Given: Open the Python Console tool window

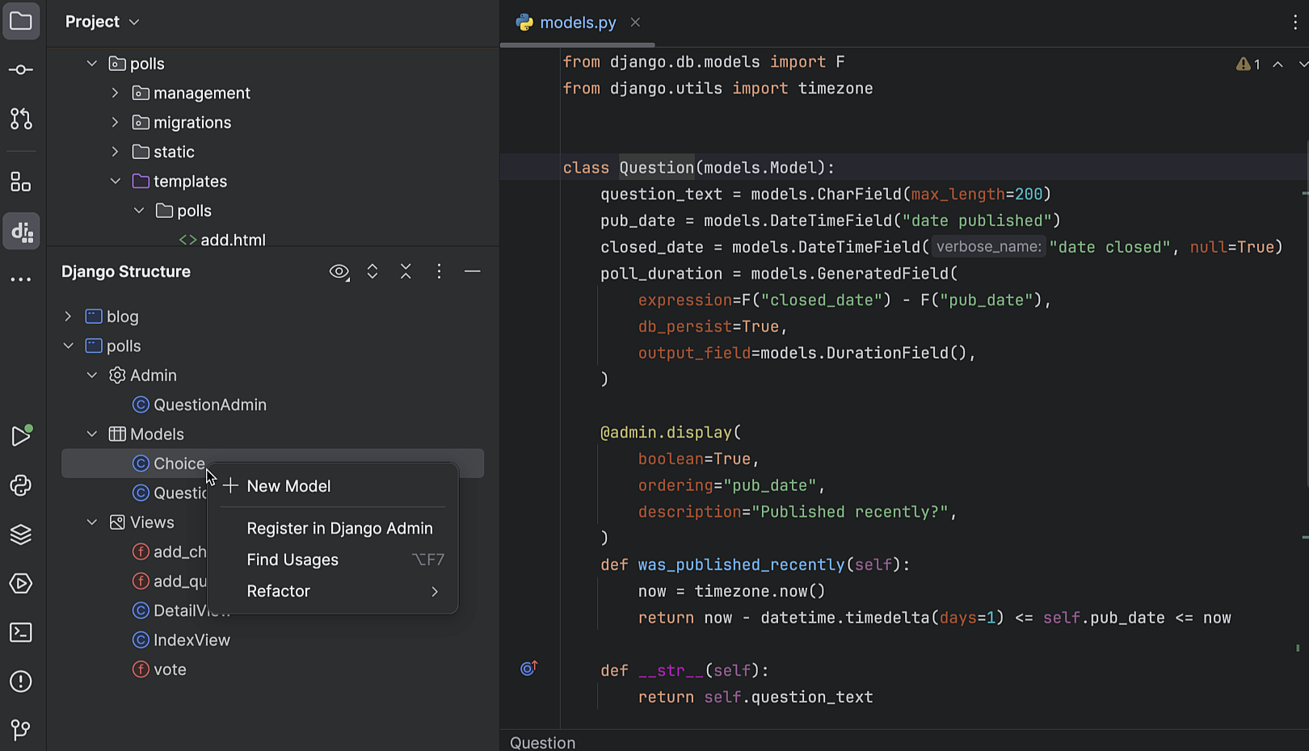Looking at the screenshot, I should pyautogui.click(x=21, y=485).
